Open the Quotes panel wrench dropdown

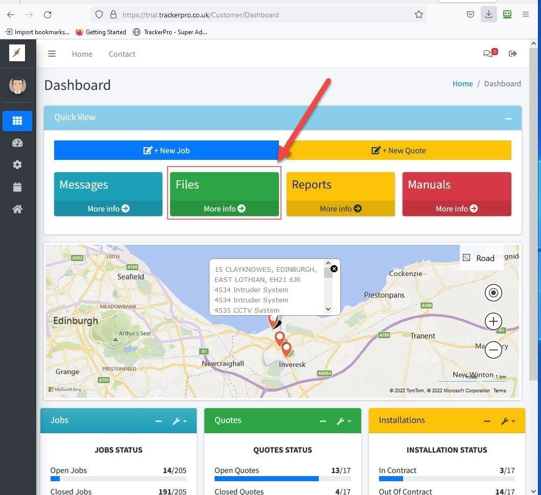(343, 421)
